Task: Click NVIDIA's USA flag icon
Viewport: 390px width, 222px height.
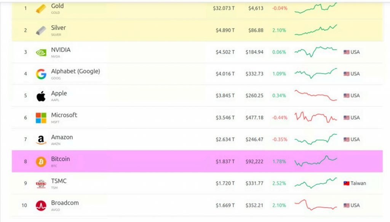Action: click(347, 52)
